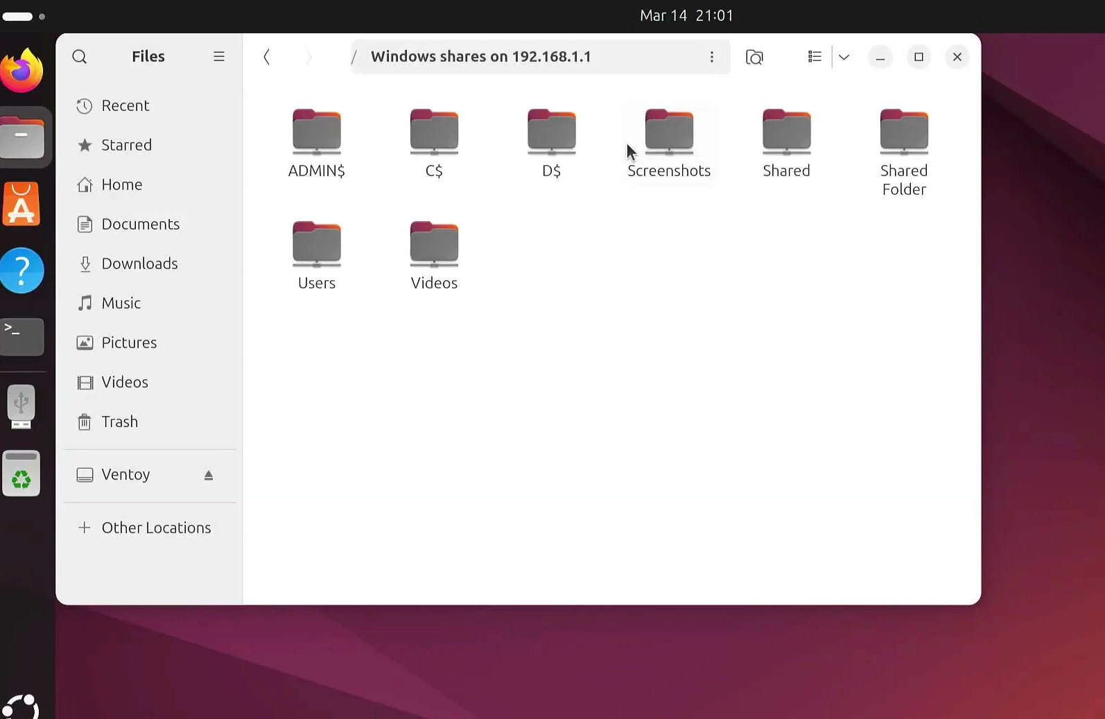Open the path bar three-dot menu

tap(712, 57)
